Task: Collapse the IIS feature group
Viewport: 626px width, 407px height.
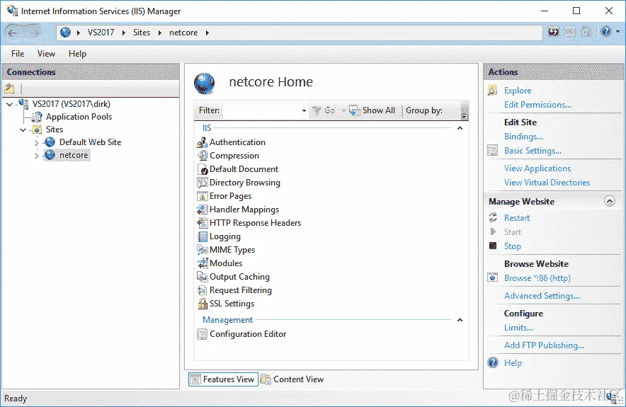Action: [460, 128]
